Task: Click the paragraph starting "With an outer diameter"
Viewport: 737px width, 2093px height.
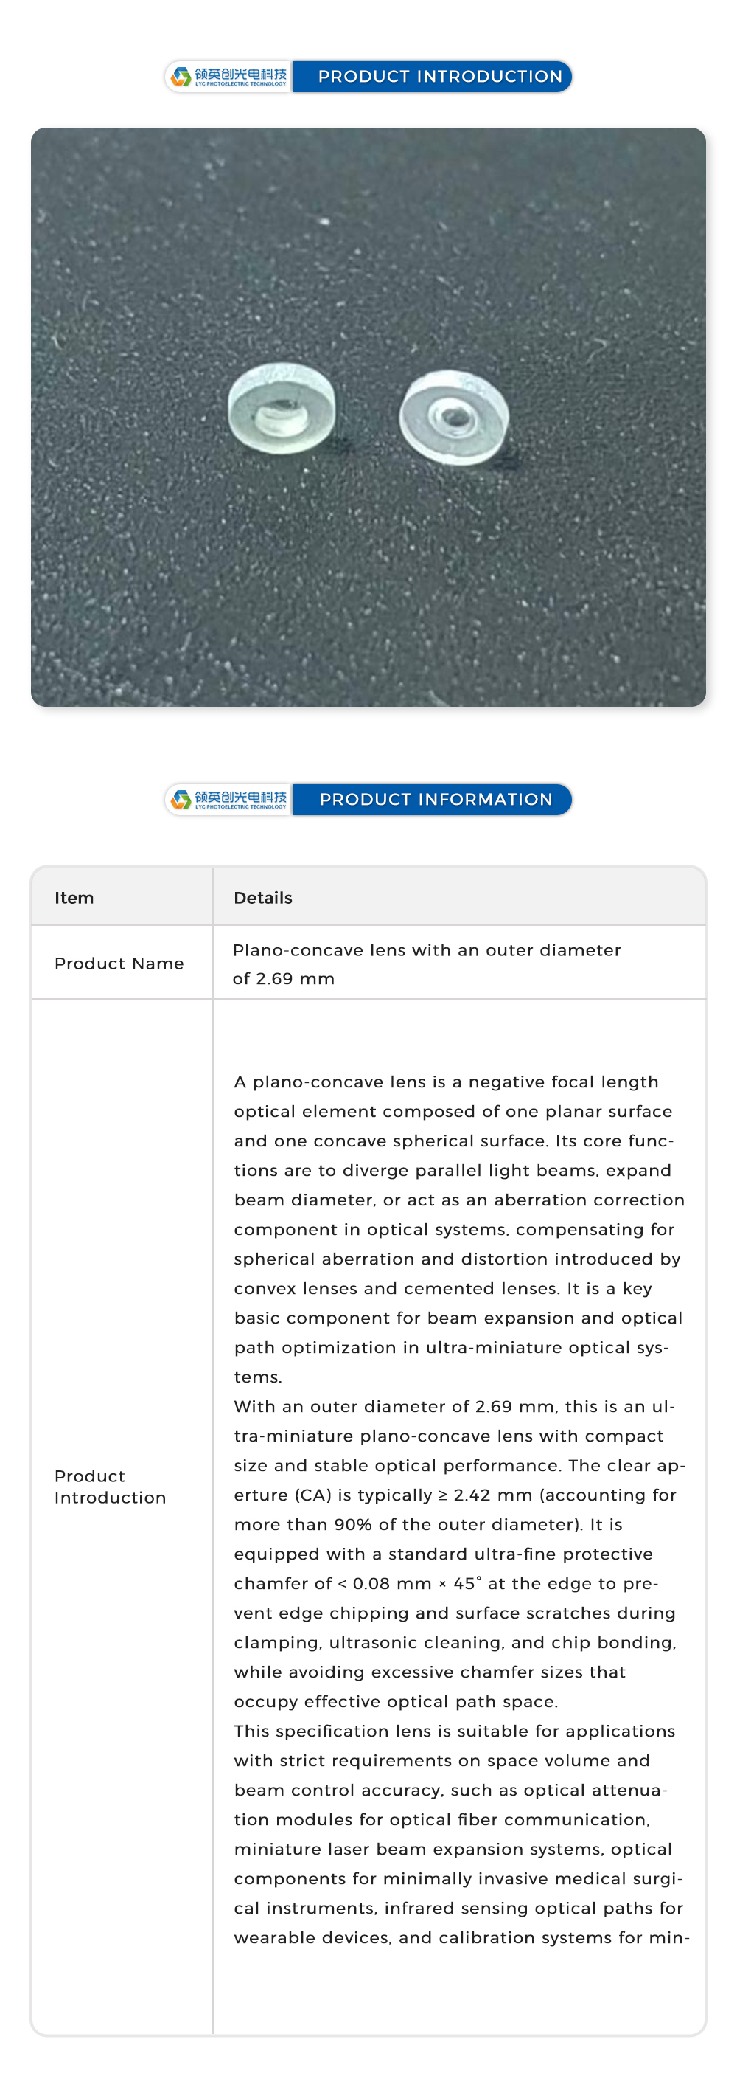Action: point(458,1554)
